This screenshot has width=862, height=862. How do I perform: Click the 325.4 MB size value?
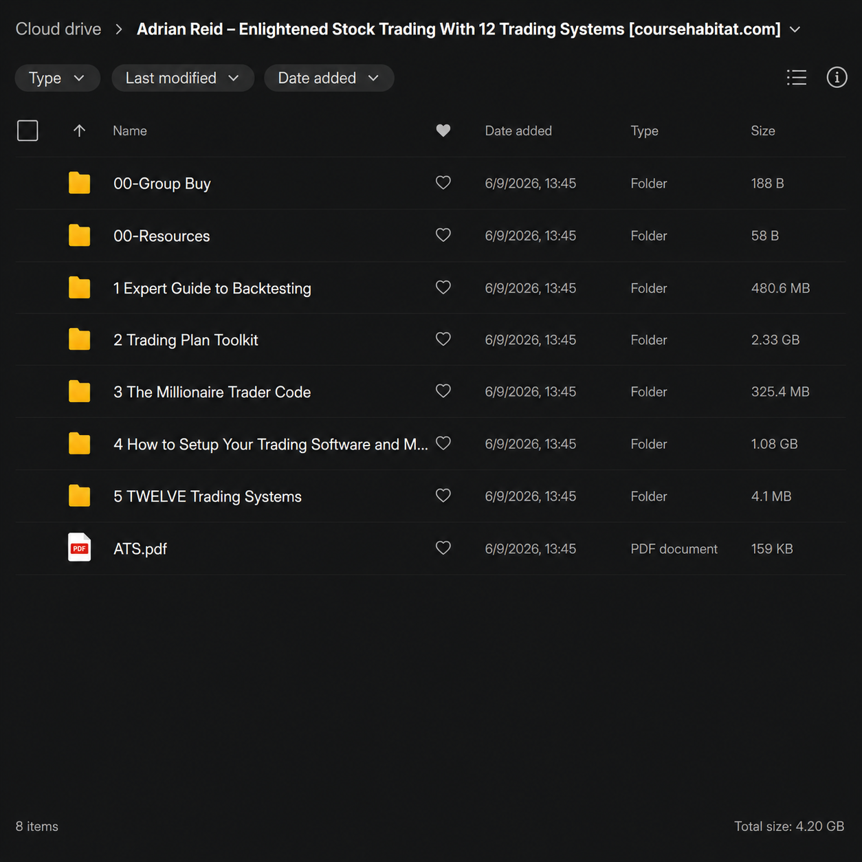point(780,392)
